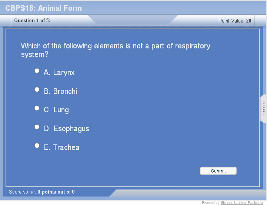Expand the side panel grip handle

coord(263,109)
